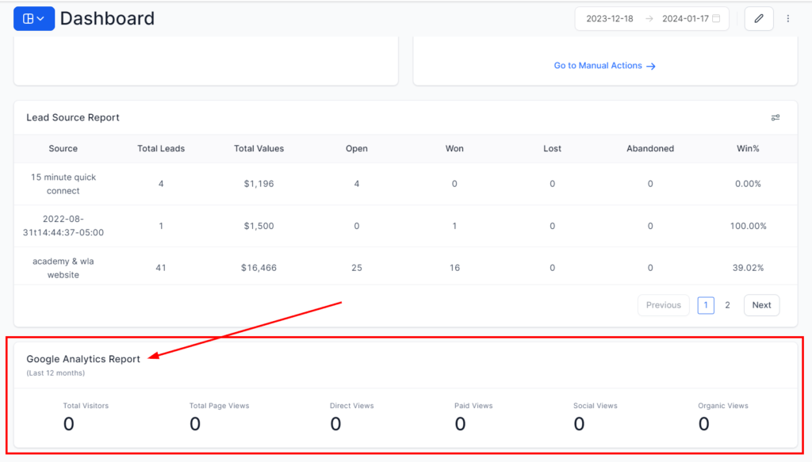
Task: Go to page 2 of lead sources
Action: pos(727,305)
